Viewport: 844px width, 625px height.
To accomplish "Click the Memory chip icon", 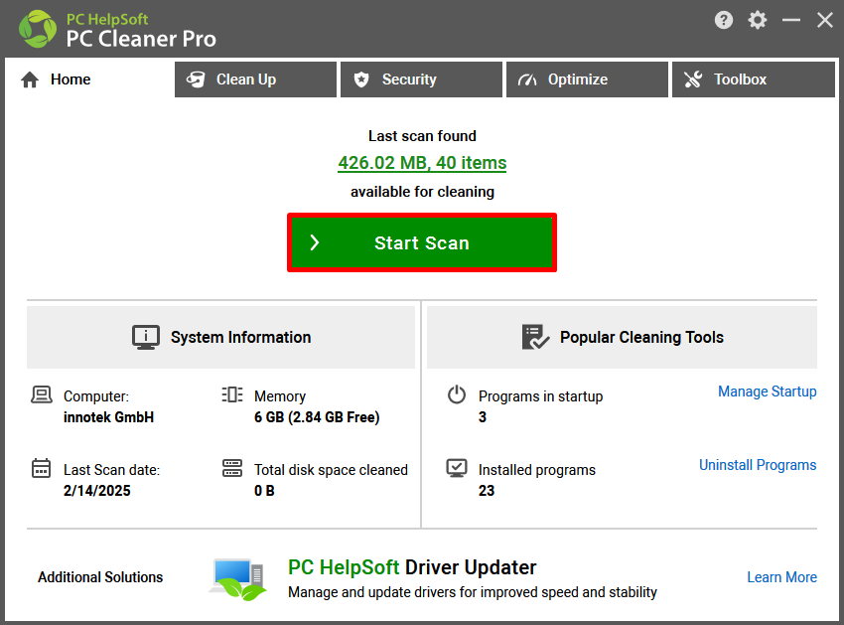I will [232, 394].
